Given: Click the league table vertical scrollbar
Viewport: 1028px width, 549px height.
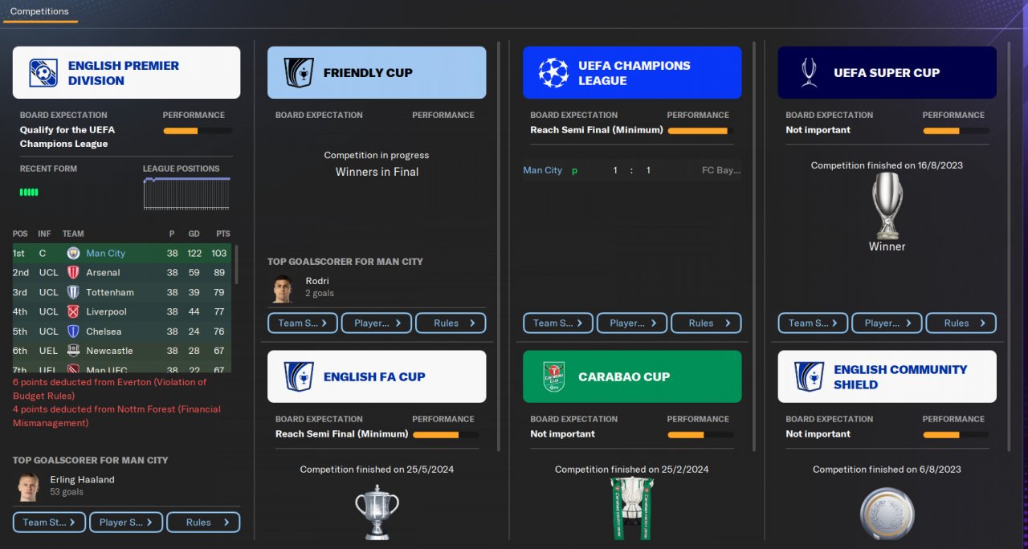Looking at the screenshot, I should coord(235,265).
